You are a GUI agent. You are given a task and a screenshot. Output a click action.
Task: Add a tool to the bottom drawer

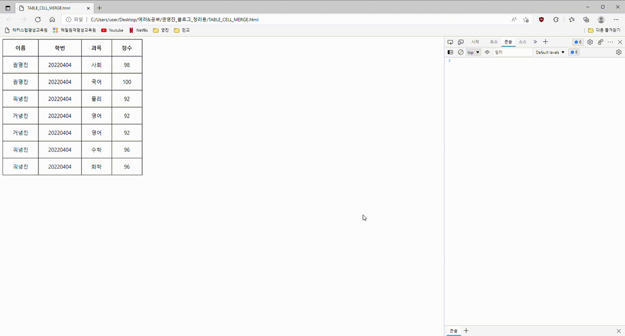[x=466, y=331]
